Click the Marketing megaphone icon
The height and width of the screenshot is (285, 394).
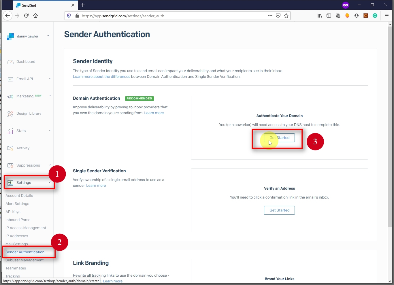click(x=10, y=96)
